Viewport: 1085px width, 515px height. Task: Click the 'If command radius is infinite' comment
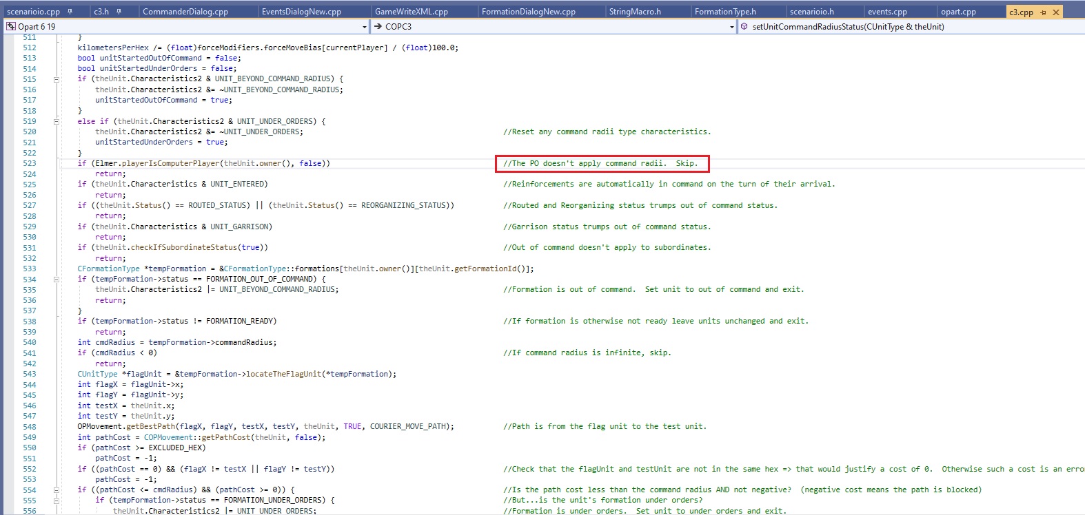click(587, 353)
